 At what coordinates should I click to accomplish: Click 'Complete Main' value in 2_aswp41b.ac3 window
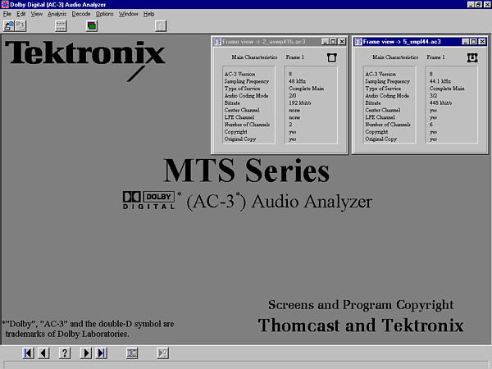coord(306,89)
